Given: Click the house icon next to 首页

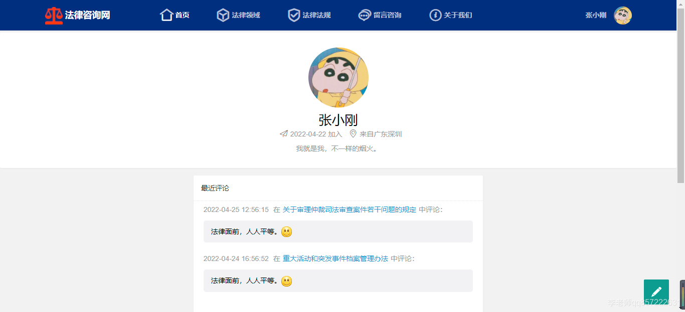Looking at the screenshot, I should pyautogui.click(x=166, y=15).
